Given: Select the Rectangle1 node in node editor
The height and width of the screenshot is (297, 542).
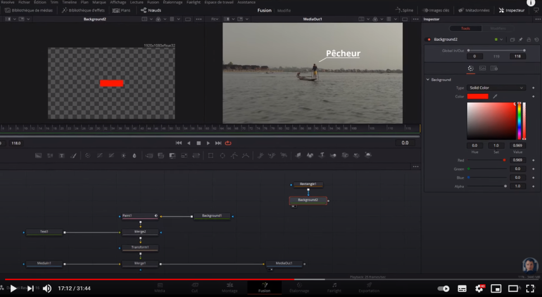Looking at the screenshot, I should pyautogui.click(x=308, y=184).
